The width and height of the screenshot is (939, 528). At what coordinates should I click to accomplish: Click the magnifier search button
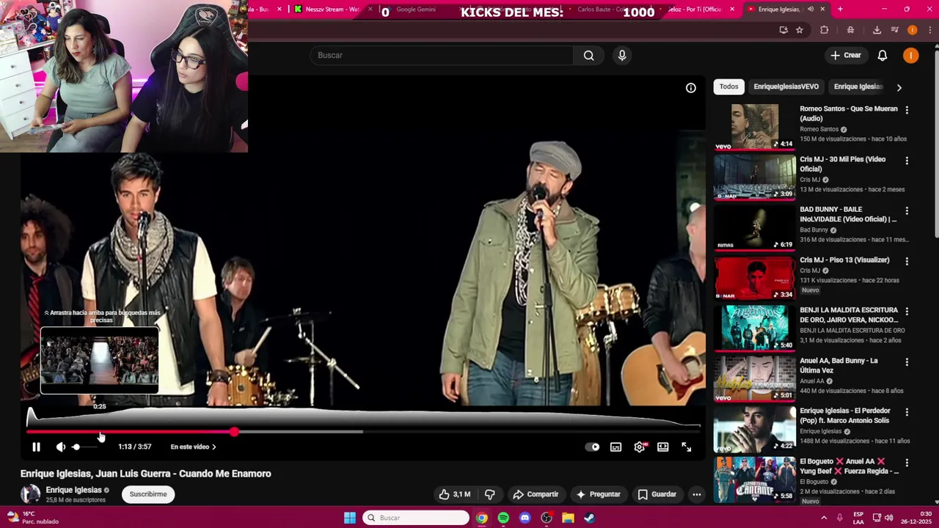pyautogui.click(x=588, y=55)
